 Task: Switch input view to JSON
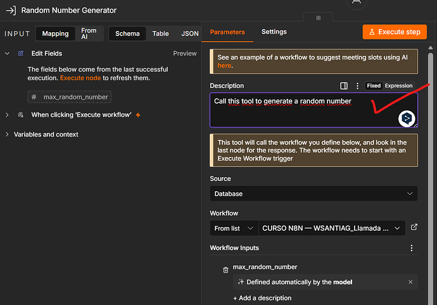[x=190, y=34]
